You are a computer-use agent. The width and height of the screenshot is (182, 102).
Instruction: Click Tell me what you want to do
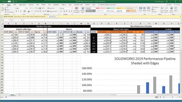click(x=107, y=5)
